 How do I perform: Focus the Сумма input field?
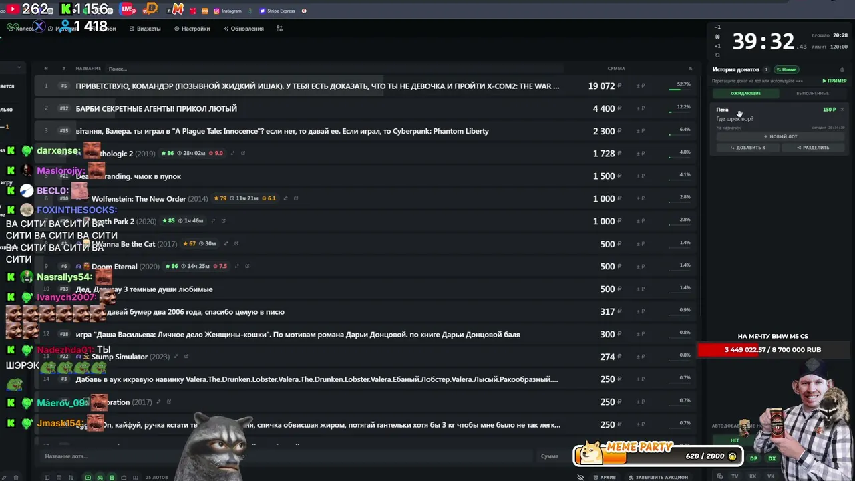click(x=555, y=456)
